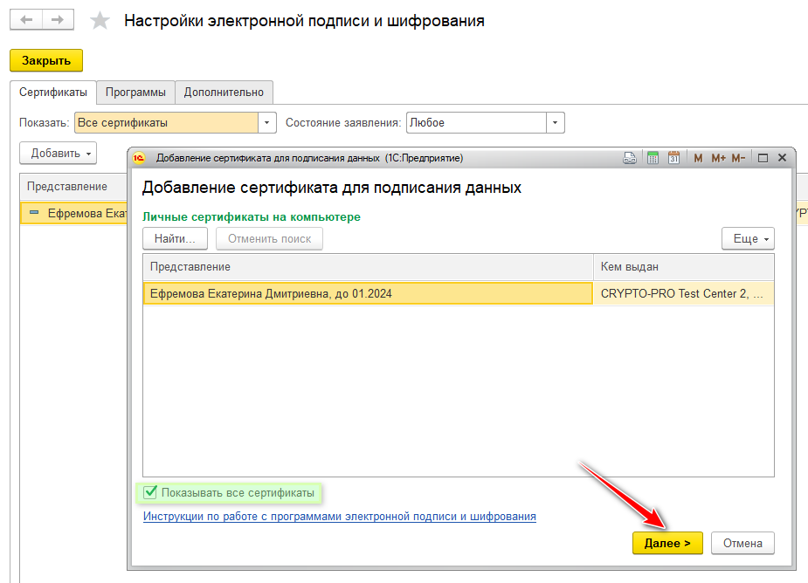
Task: Go back with the left arrow
Action: (x=26, y=19)
